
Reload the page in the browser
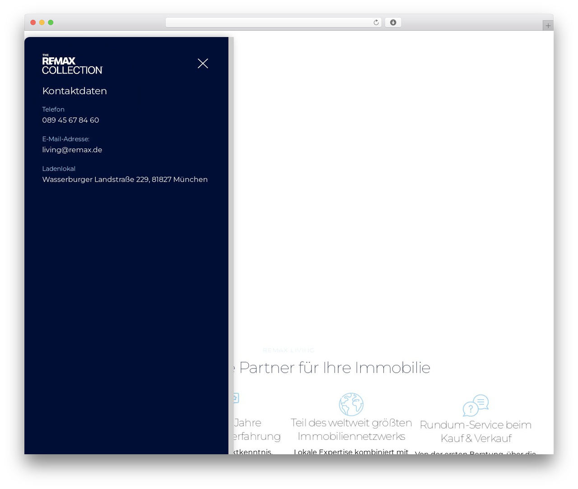point(376,23)
